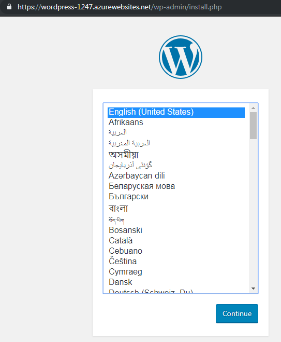Select the Tibetan script language option
This screenshot has width=281, height=342.
(176, 220)
